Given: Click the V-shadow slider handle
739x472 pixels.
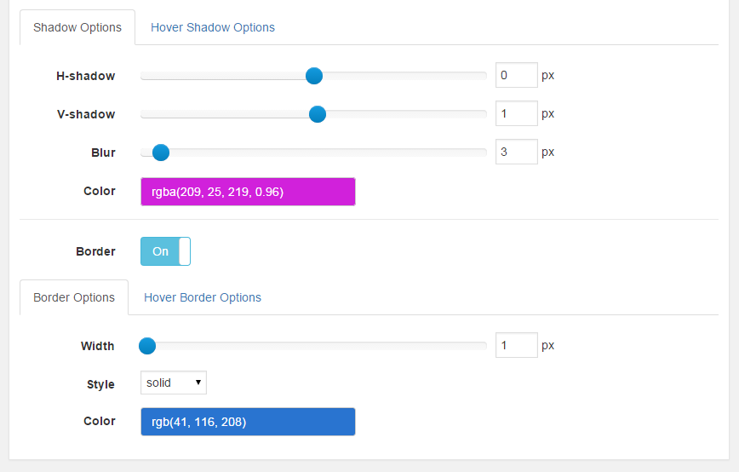Looking at the screenshot, I should pos(318,114).
